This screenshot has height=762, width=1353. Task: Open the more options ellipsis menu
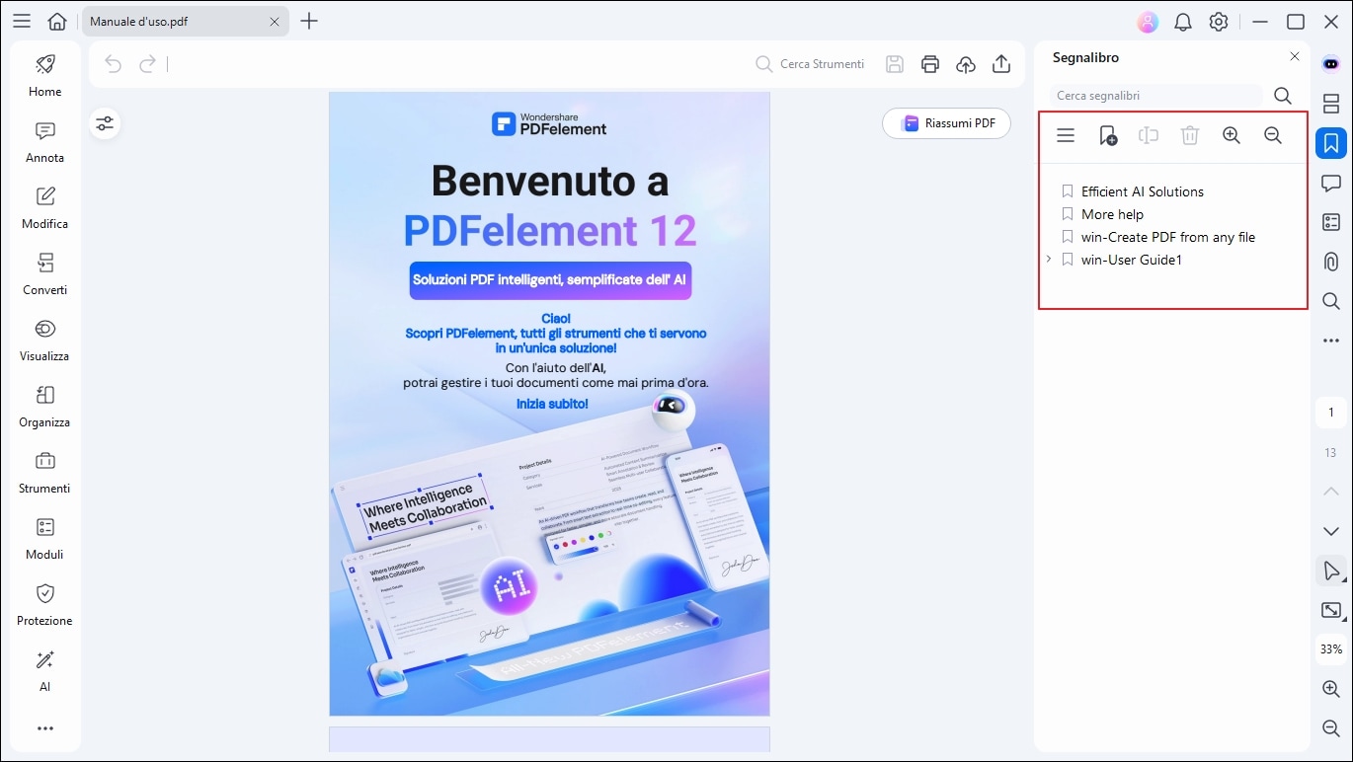(1330, 340)
